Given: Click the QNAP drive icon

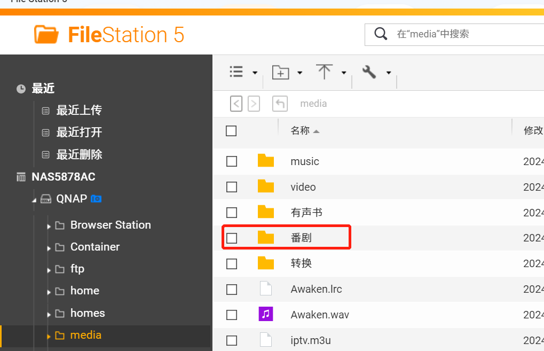Looking at the screenshot, I should (x=46, y=199).
